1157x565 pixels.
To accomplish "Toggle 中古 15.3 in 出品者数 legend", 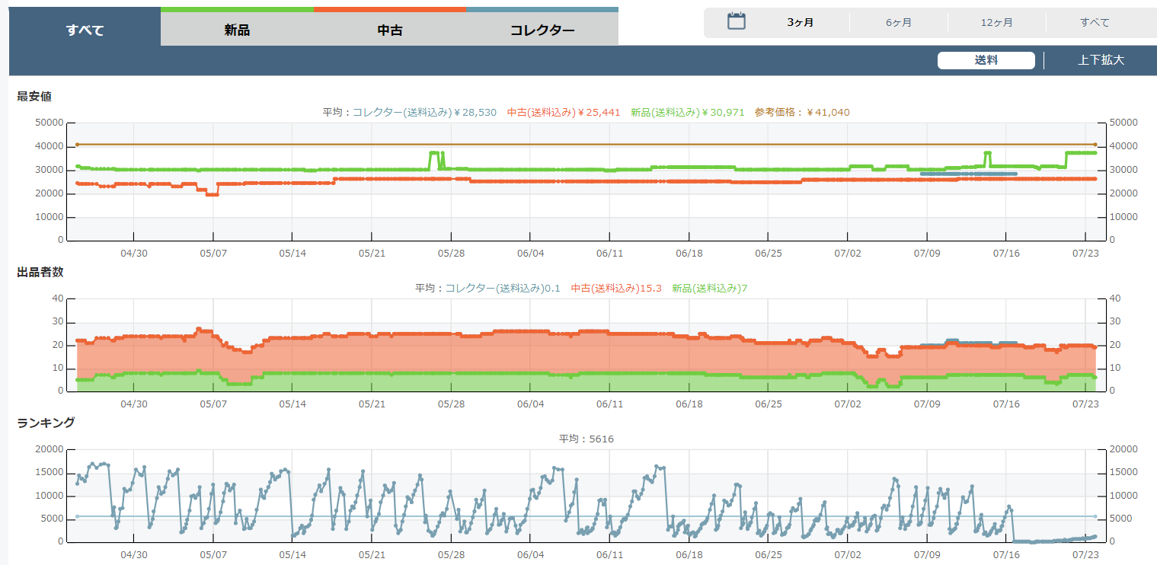I will pyautogui.click(x=616, y=288).
